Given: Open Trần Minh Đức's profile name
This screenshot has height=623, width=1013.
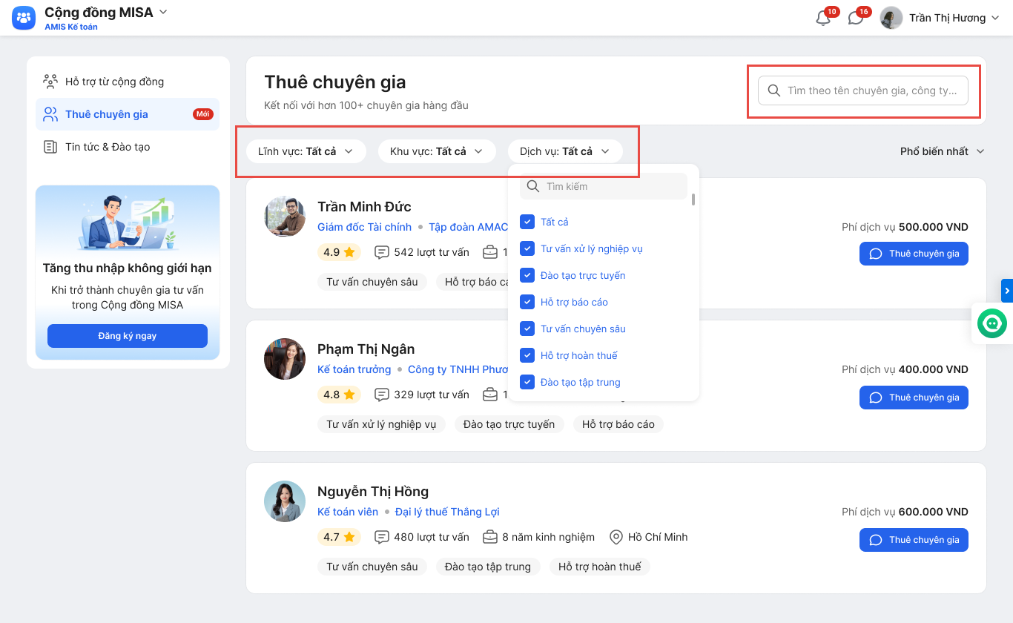Looking at the screenshot, I should [x=364, y=206].
